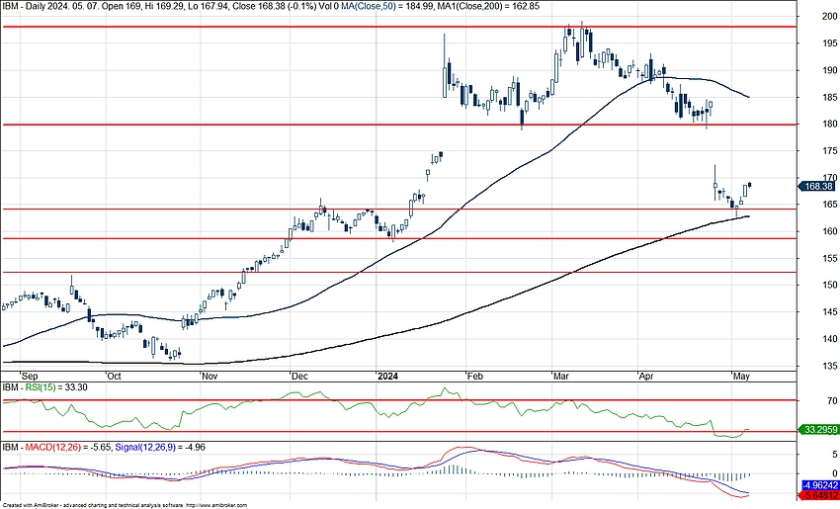Click the 185 price axis label
840x509 pixels.
(830, 98)
